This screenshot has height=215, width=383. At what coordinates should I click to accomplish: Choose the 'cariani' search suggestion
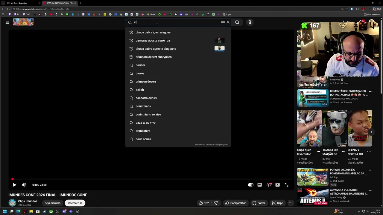(x=178, y=65)
